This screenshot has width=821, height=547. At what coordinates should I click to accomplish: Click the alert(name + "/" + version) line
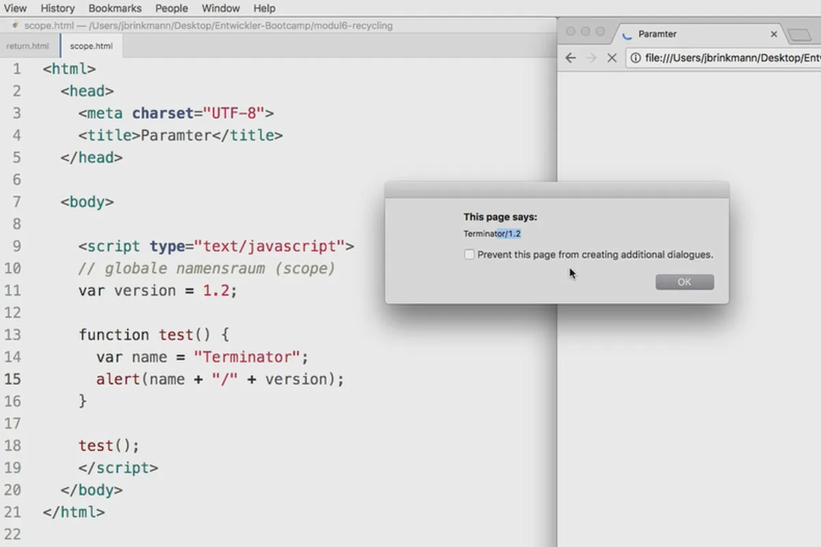click(220, 379)
